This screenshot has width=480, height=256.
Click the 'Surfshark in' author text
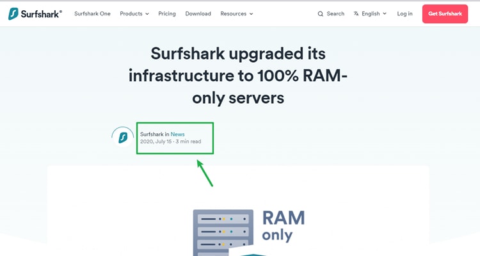155,134
